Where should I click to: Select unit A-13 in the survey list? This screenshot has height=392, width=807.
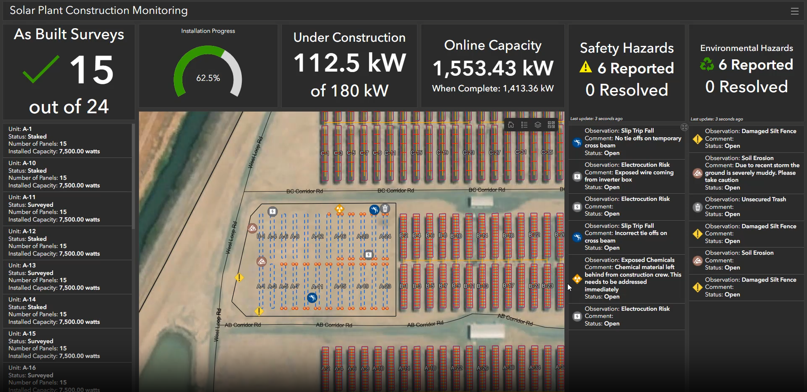pyautogui.click(x=67, y=277)
